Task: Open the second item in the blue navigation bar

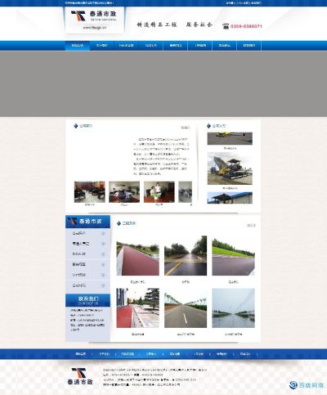Action: coord(102,46)
